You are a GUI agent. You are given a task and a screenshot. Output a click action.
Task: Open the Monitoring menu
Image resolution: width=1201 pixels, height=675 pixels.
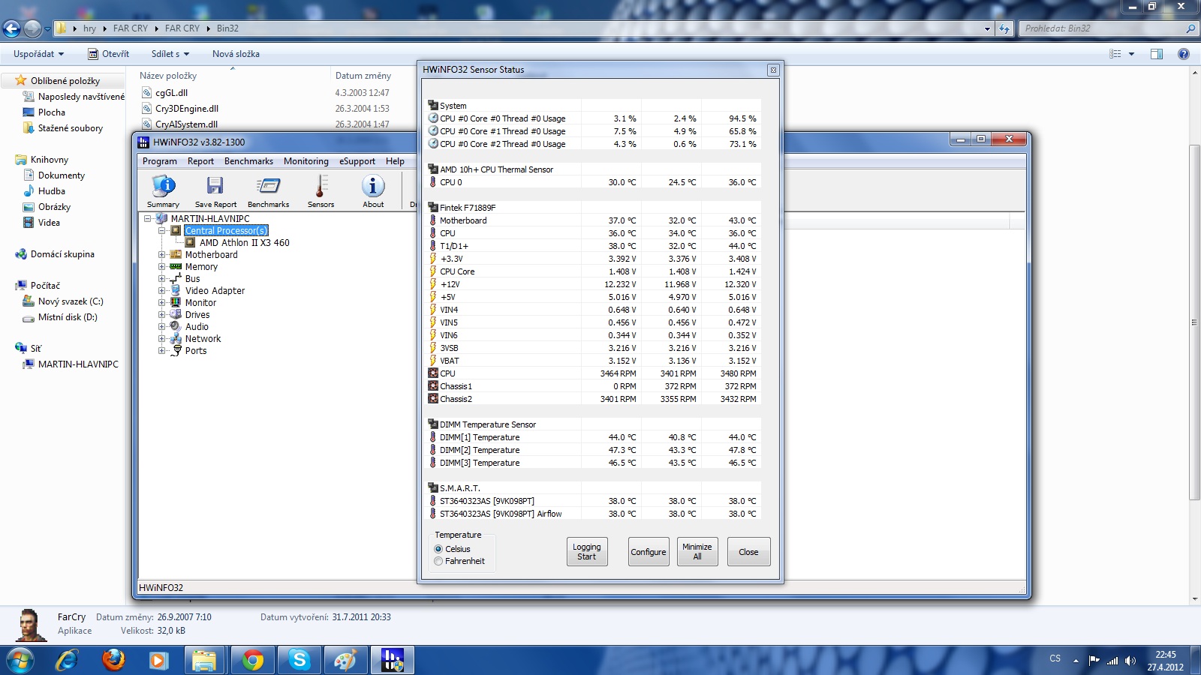306,161
